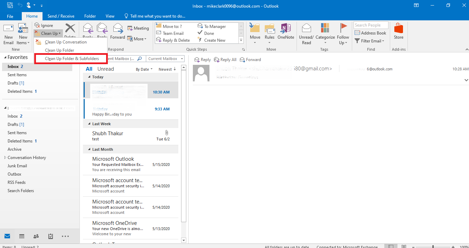Click the New Email button
469x248 pixels.
click(8, 34)
